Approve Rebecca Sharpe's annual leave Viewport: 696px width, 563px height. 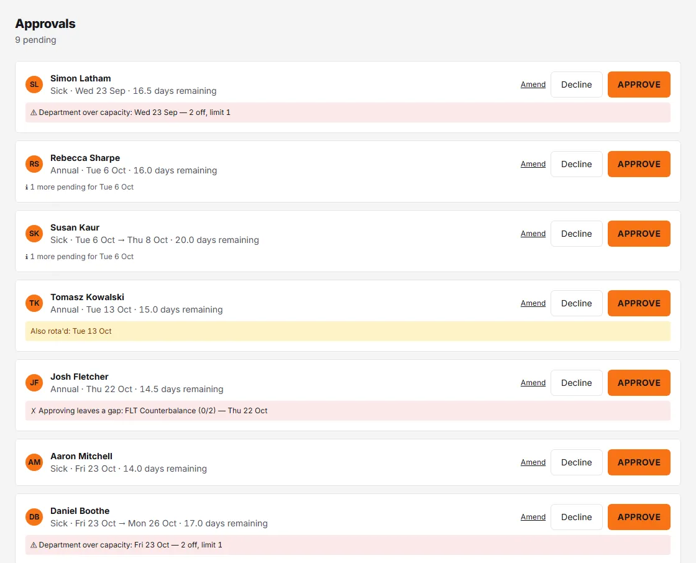pyautogui.click(x=639, y=164)
